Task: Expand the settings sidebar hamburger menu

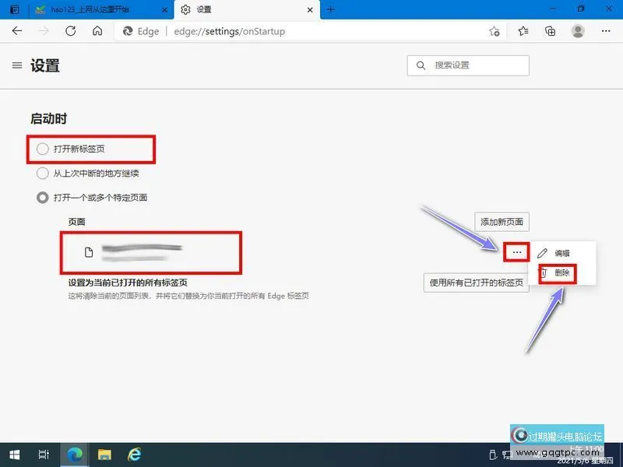Action: [x=17, y=65]
